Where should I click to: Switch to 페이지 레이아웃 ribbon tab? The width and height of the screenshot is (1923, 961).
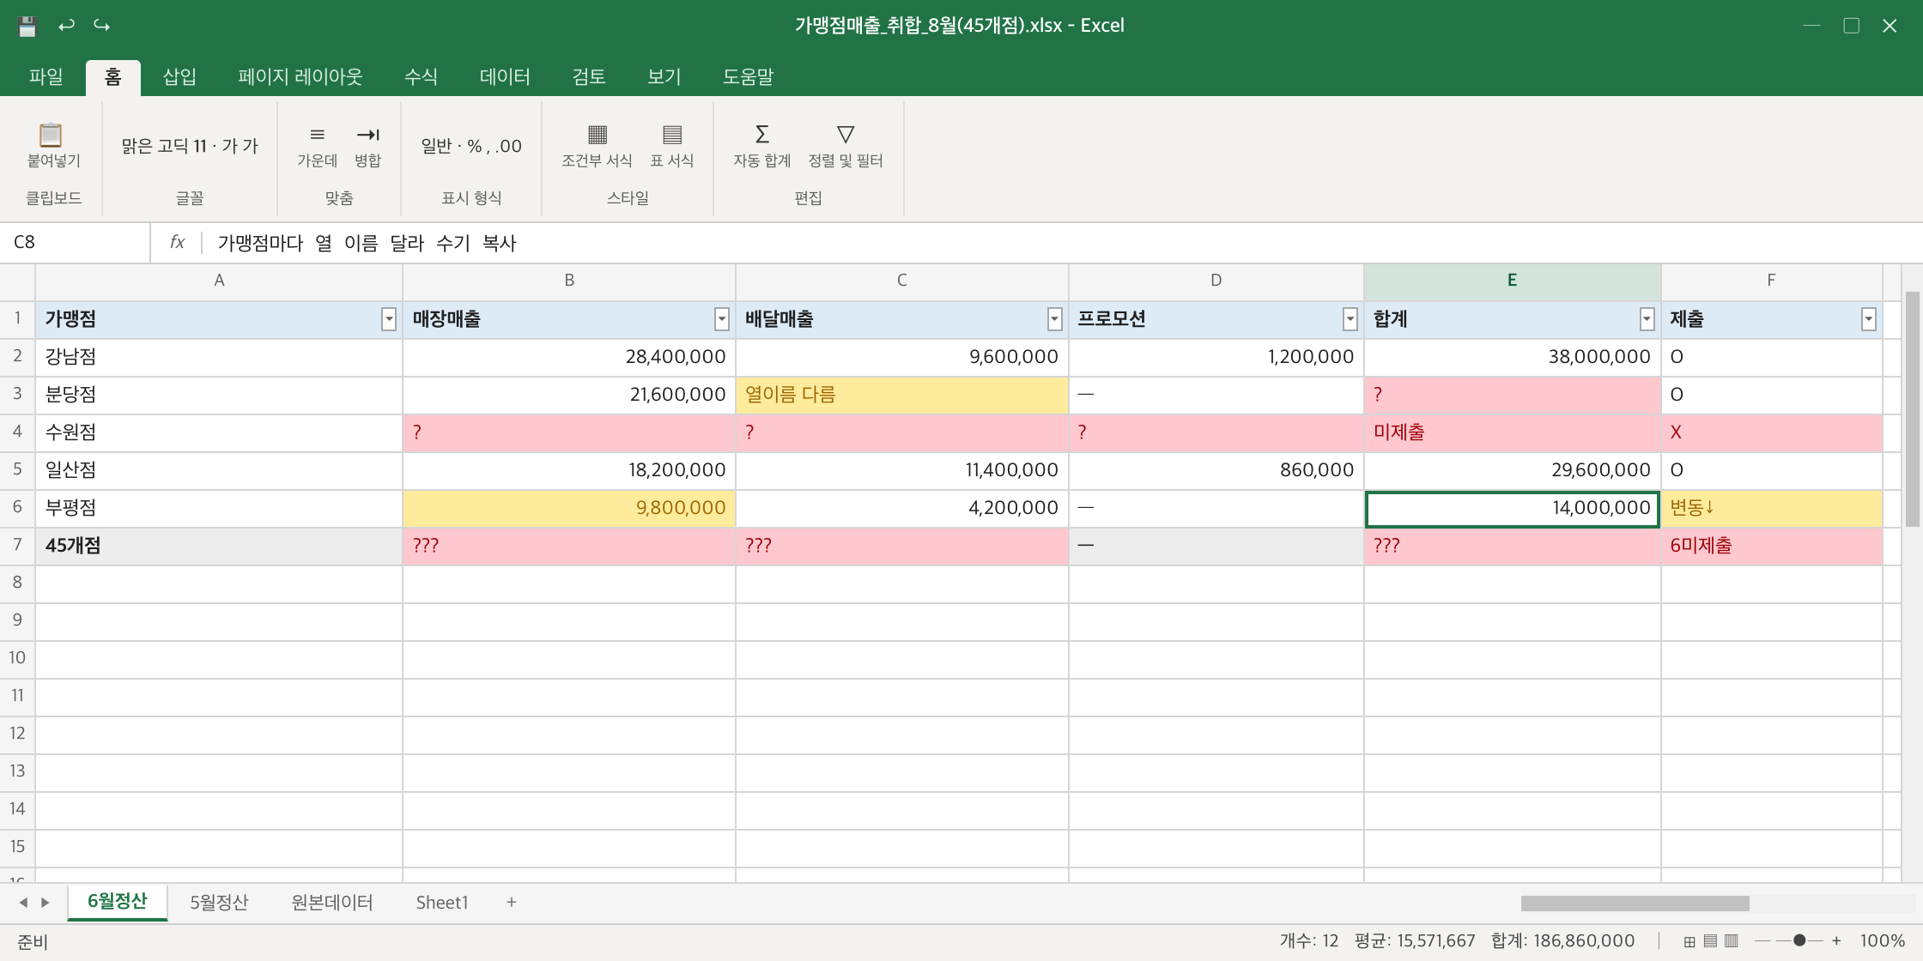[x=300, y=77]
